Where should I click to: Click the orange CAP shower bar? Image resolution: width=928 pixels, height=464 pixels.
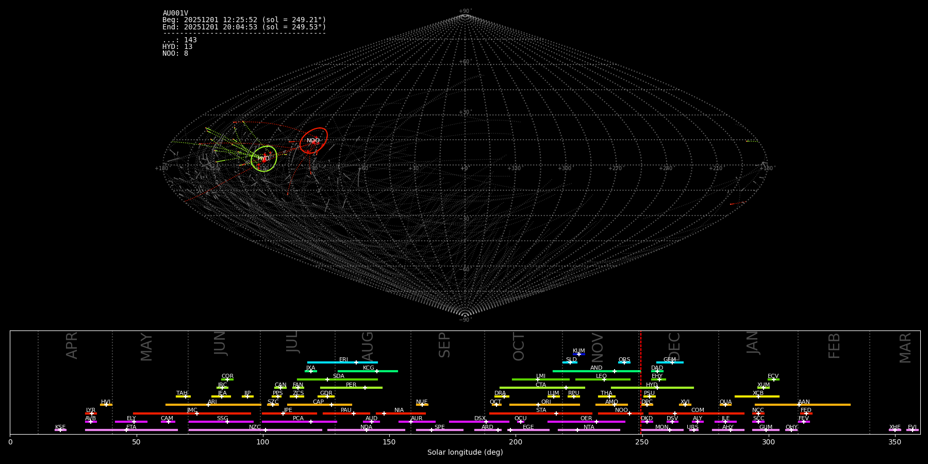point(320,405)
